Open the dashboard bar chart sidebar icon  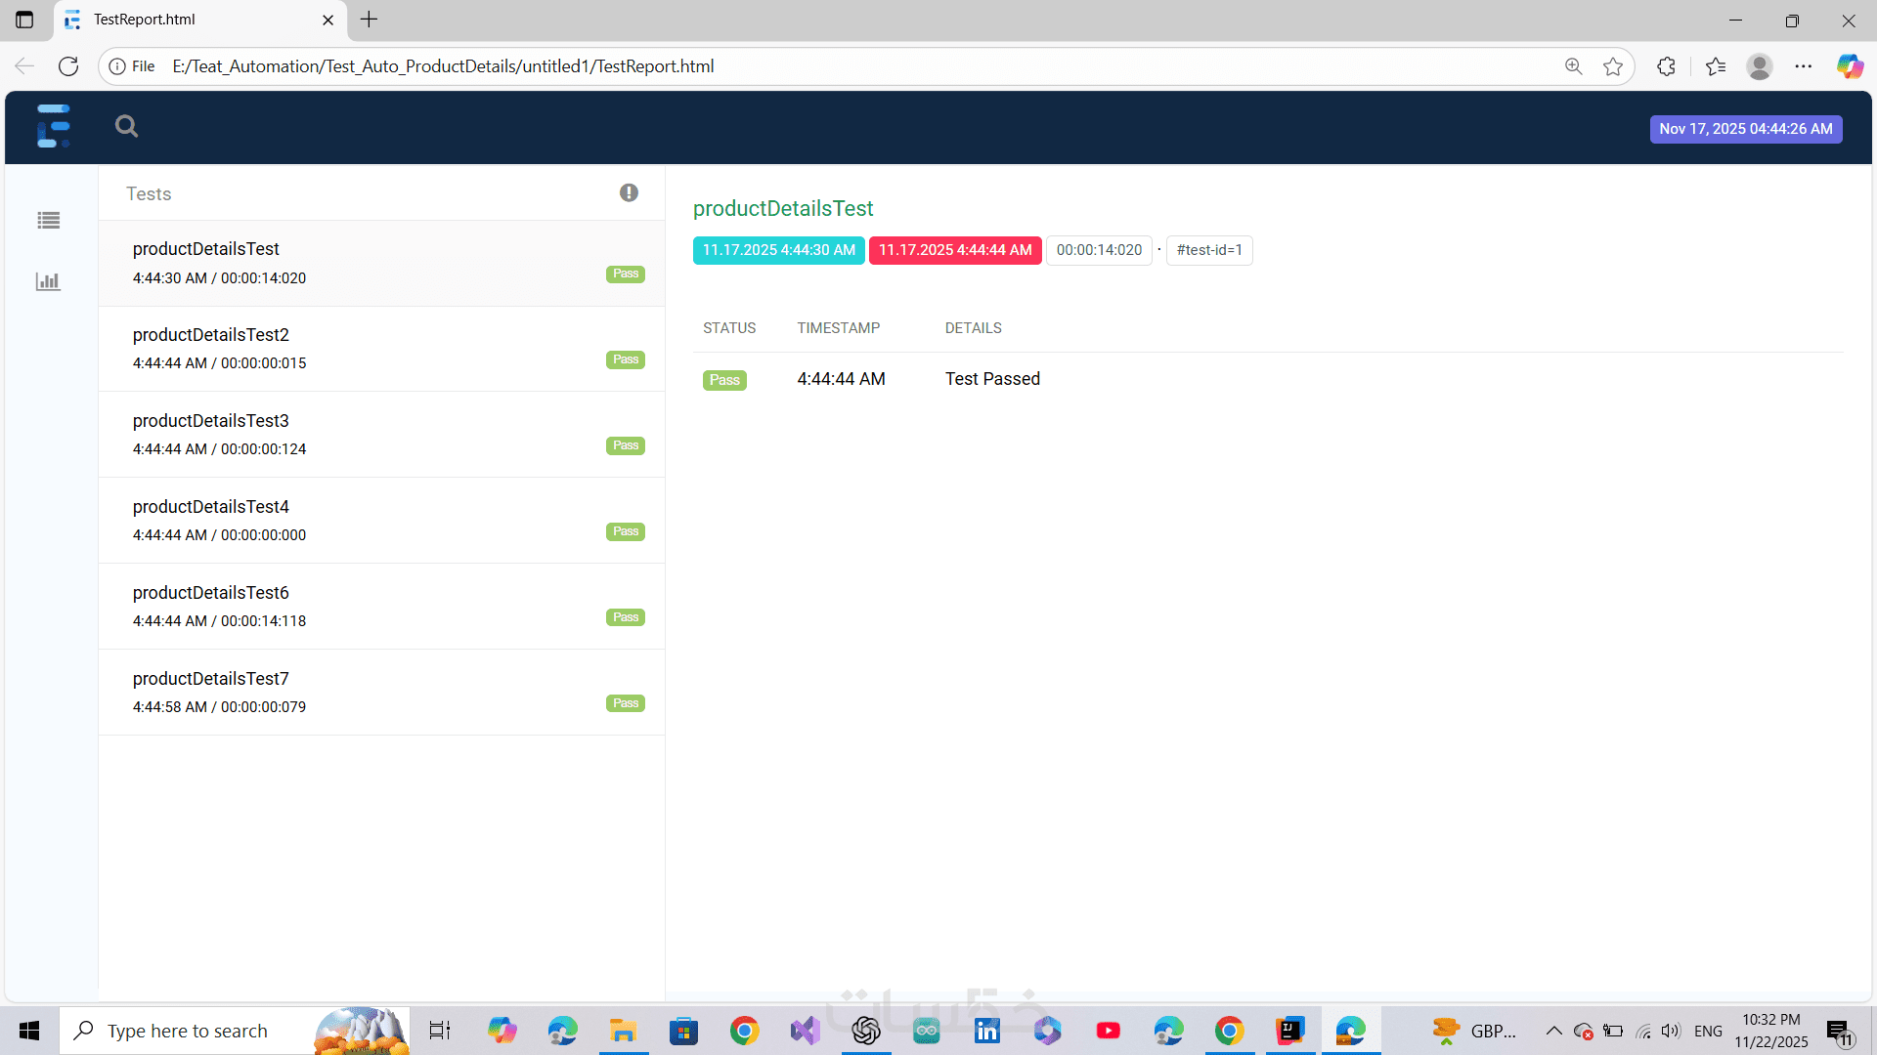pyautogui.click(x=48, y=282)
